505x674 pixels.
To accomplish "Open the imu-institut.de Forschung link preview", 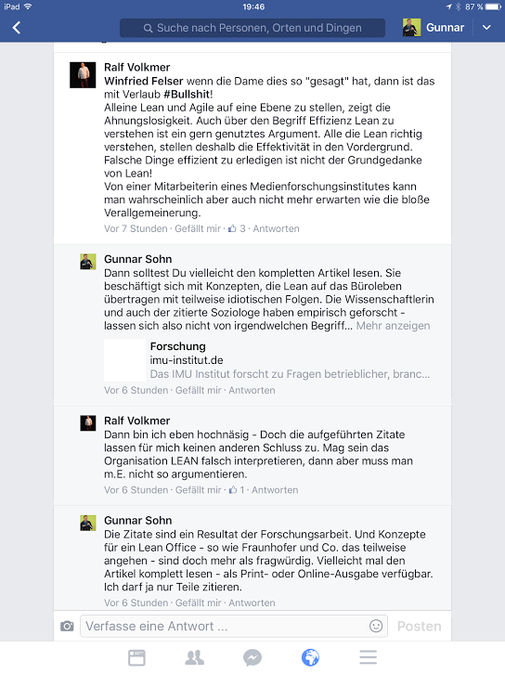I will click(x=267, y=360).
